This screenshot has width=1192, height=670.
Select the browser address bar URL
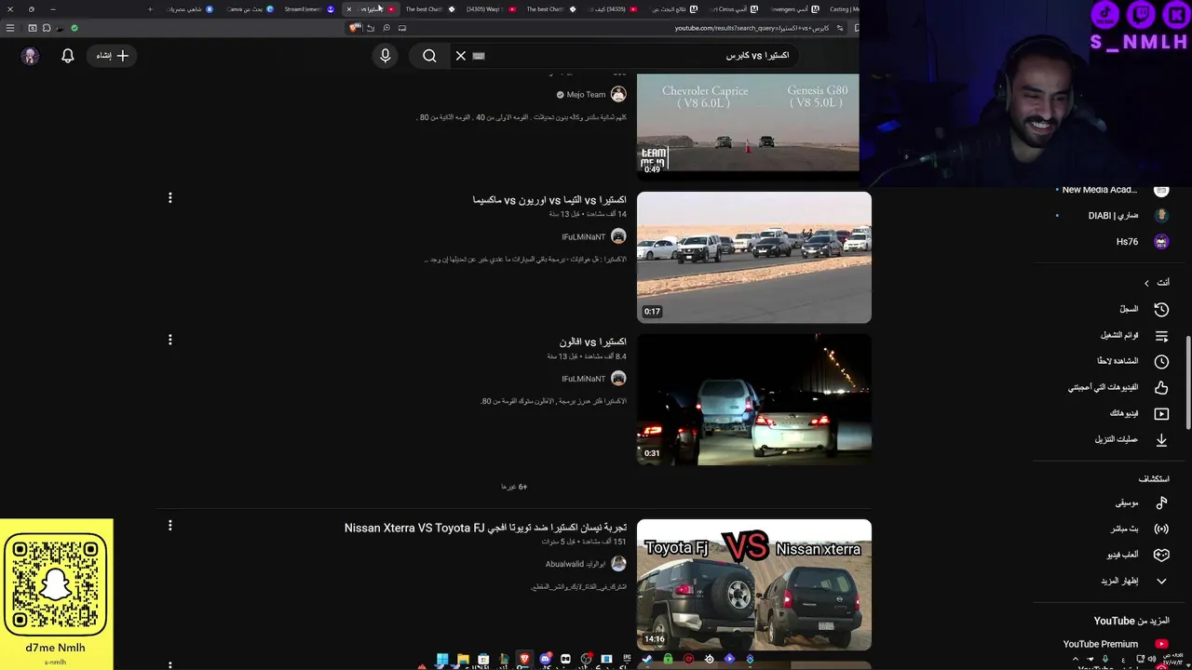point(752,28)
